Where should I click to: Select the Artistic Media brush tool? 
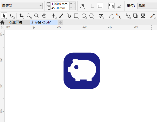pyautogui.click(x=61, y=16)
